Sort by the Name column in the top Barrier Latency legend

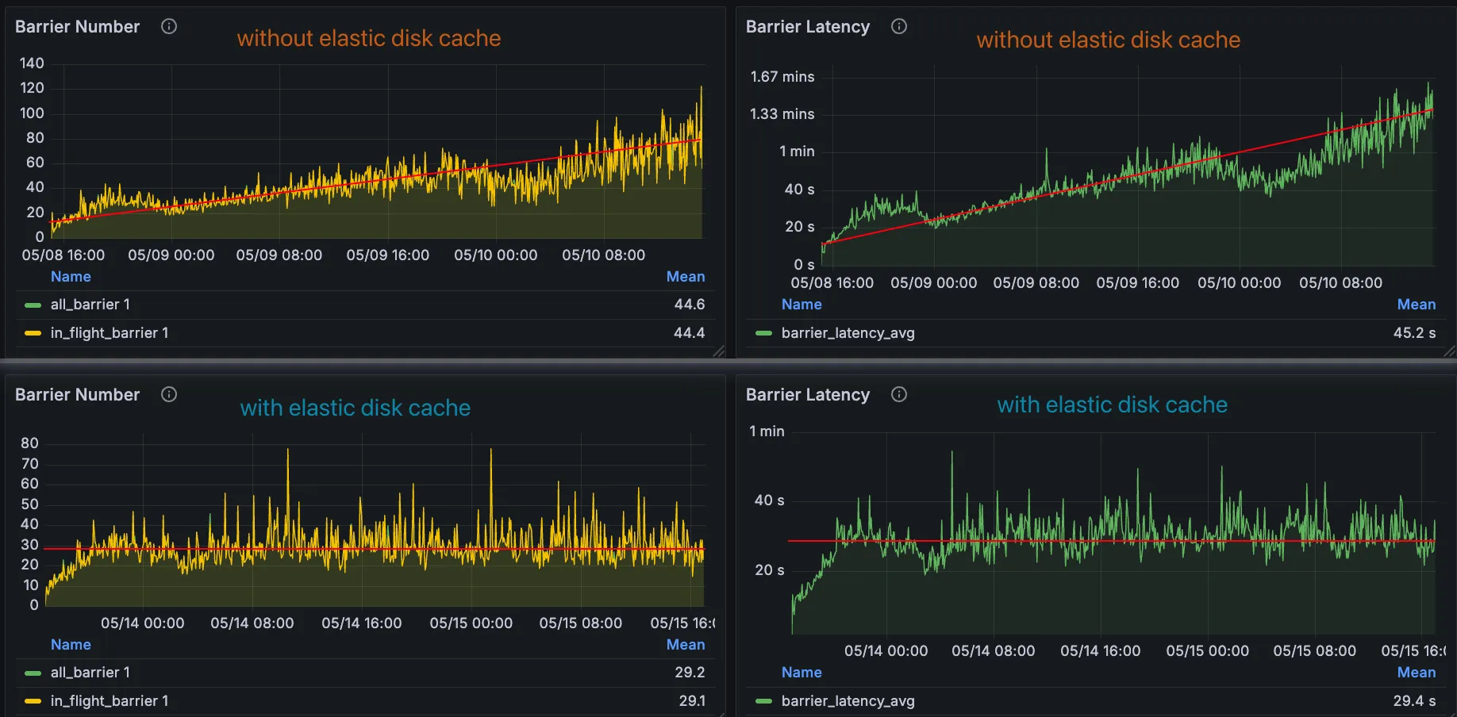click(801, 305)
